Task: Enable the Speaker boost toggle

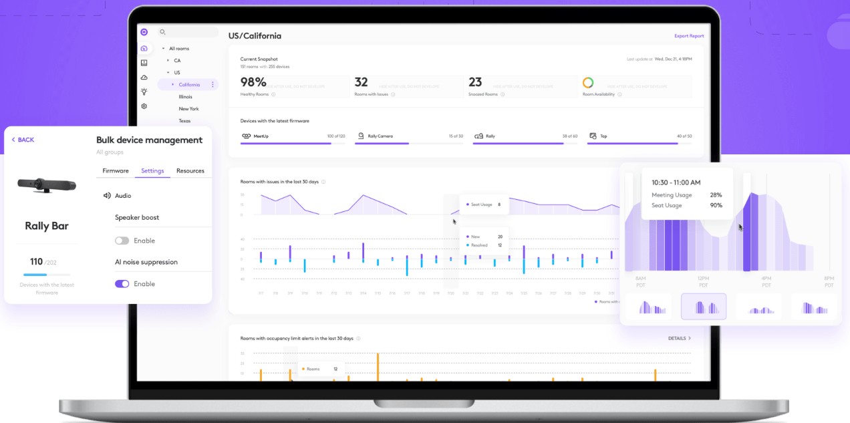Action: coord(122,241)
